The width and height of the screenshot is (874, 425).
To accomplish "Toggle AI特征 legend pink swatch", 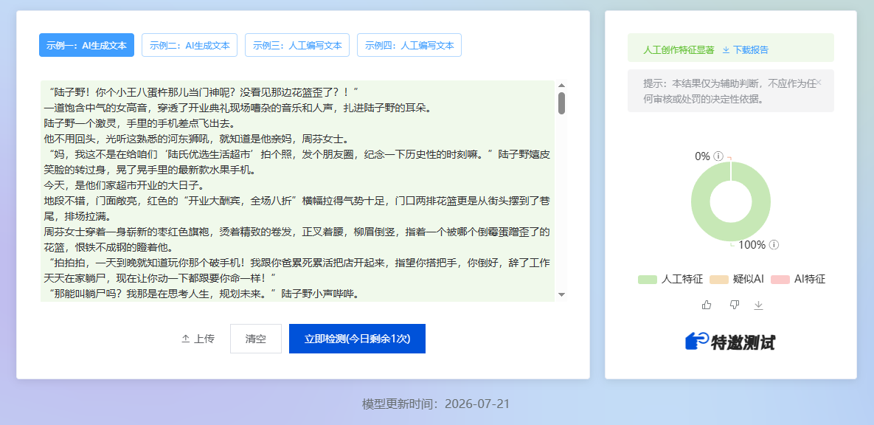I will [x=782, y=280].
